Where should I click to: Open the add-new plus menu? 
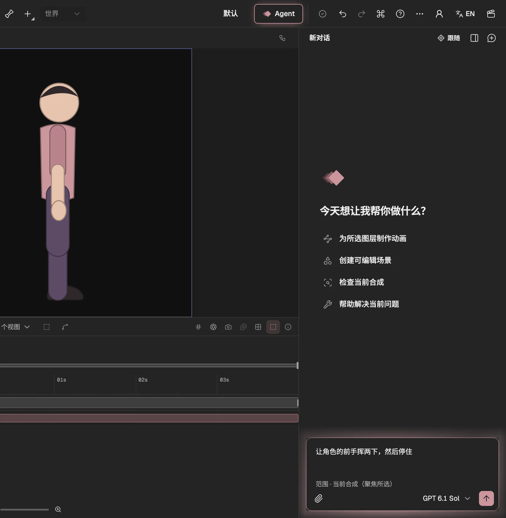coord(28,14)
